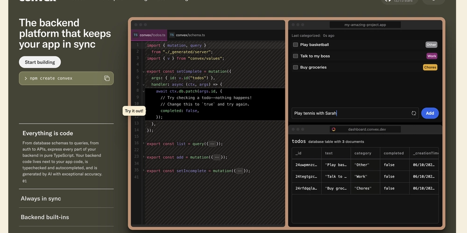Collapse the ctx.db.patch block at line 8

pos(143,91)
